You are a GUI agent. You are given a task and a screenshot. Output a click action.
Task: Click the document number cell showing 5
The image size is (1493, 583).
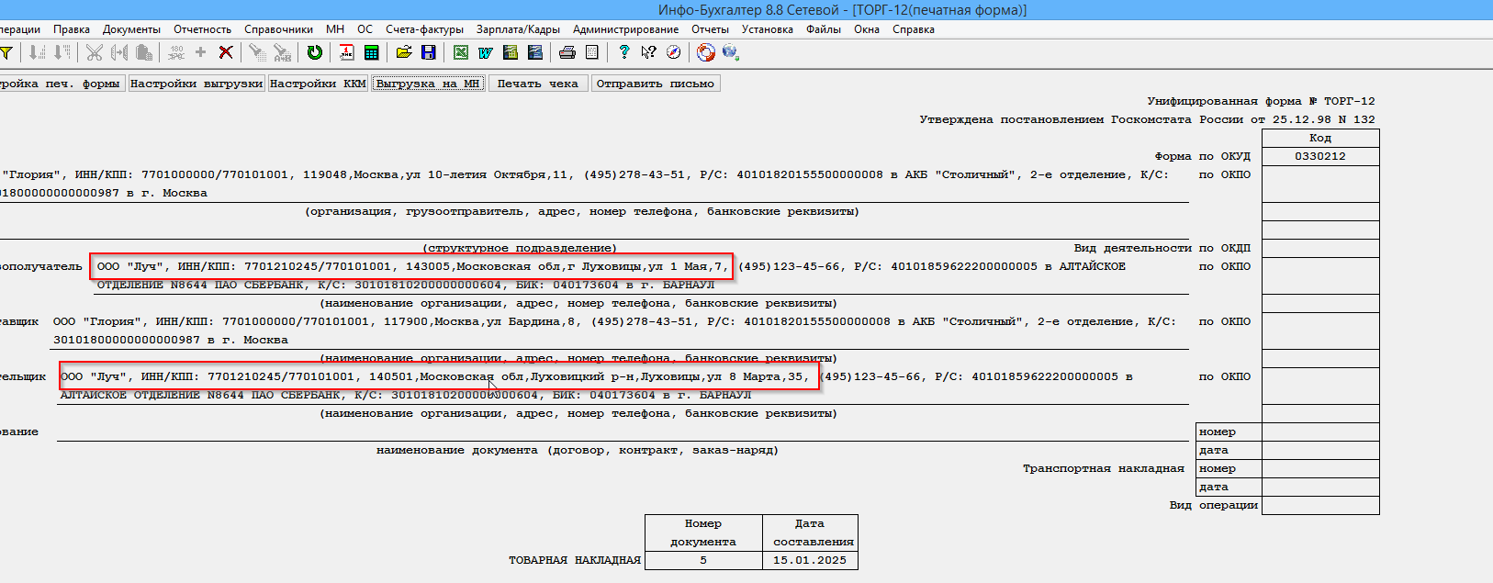pos(703,560)
